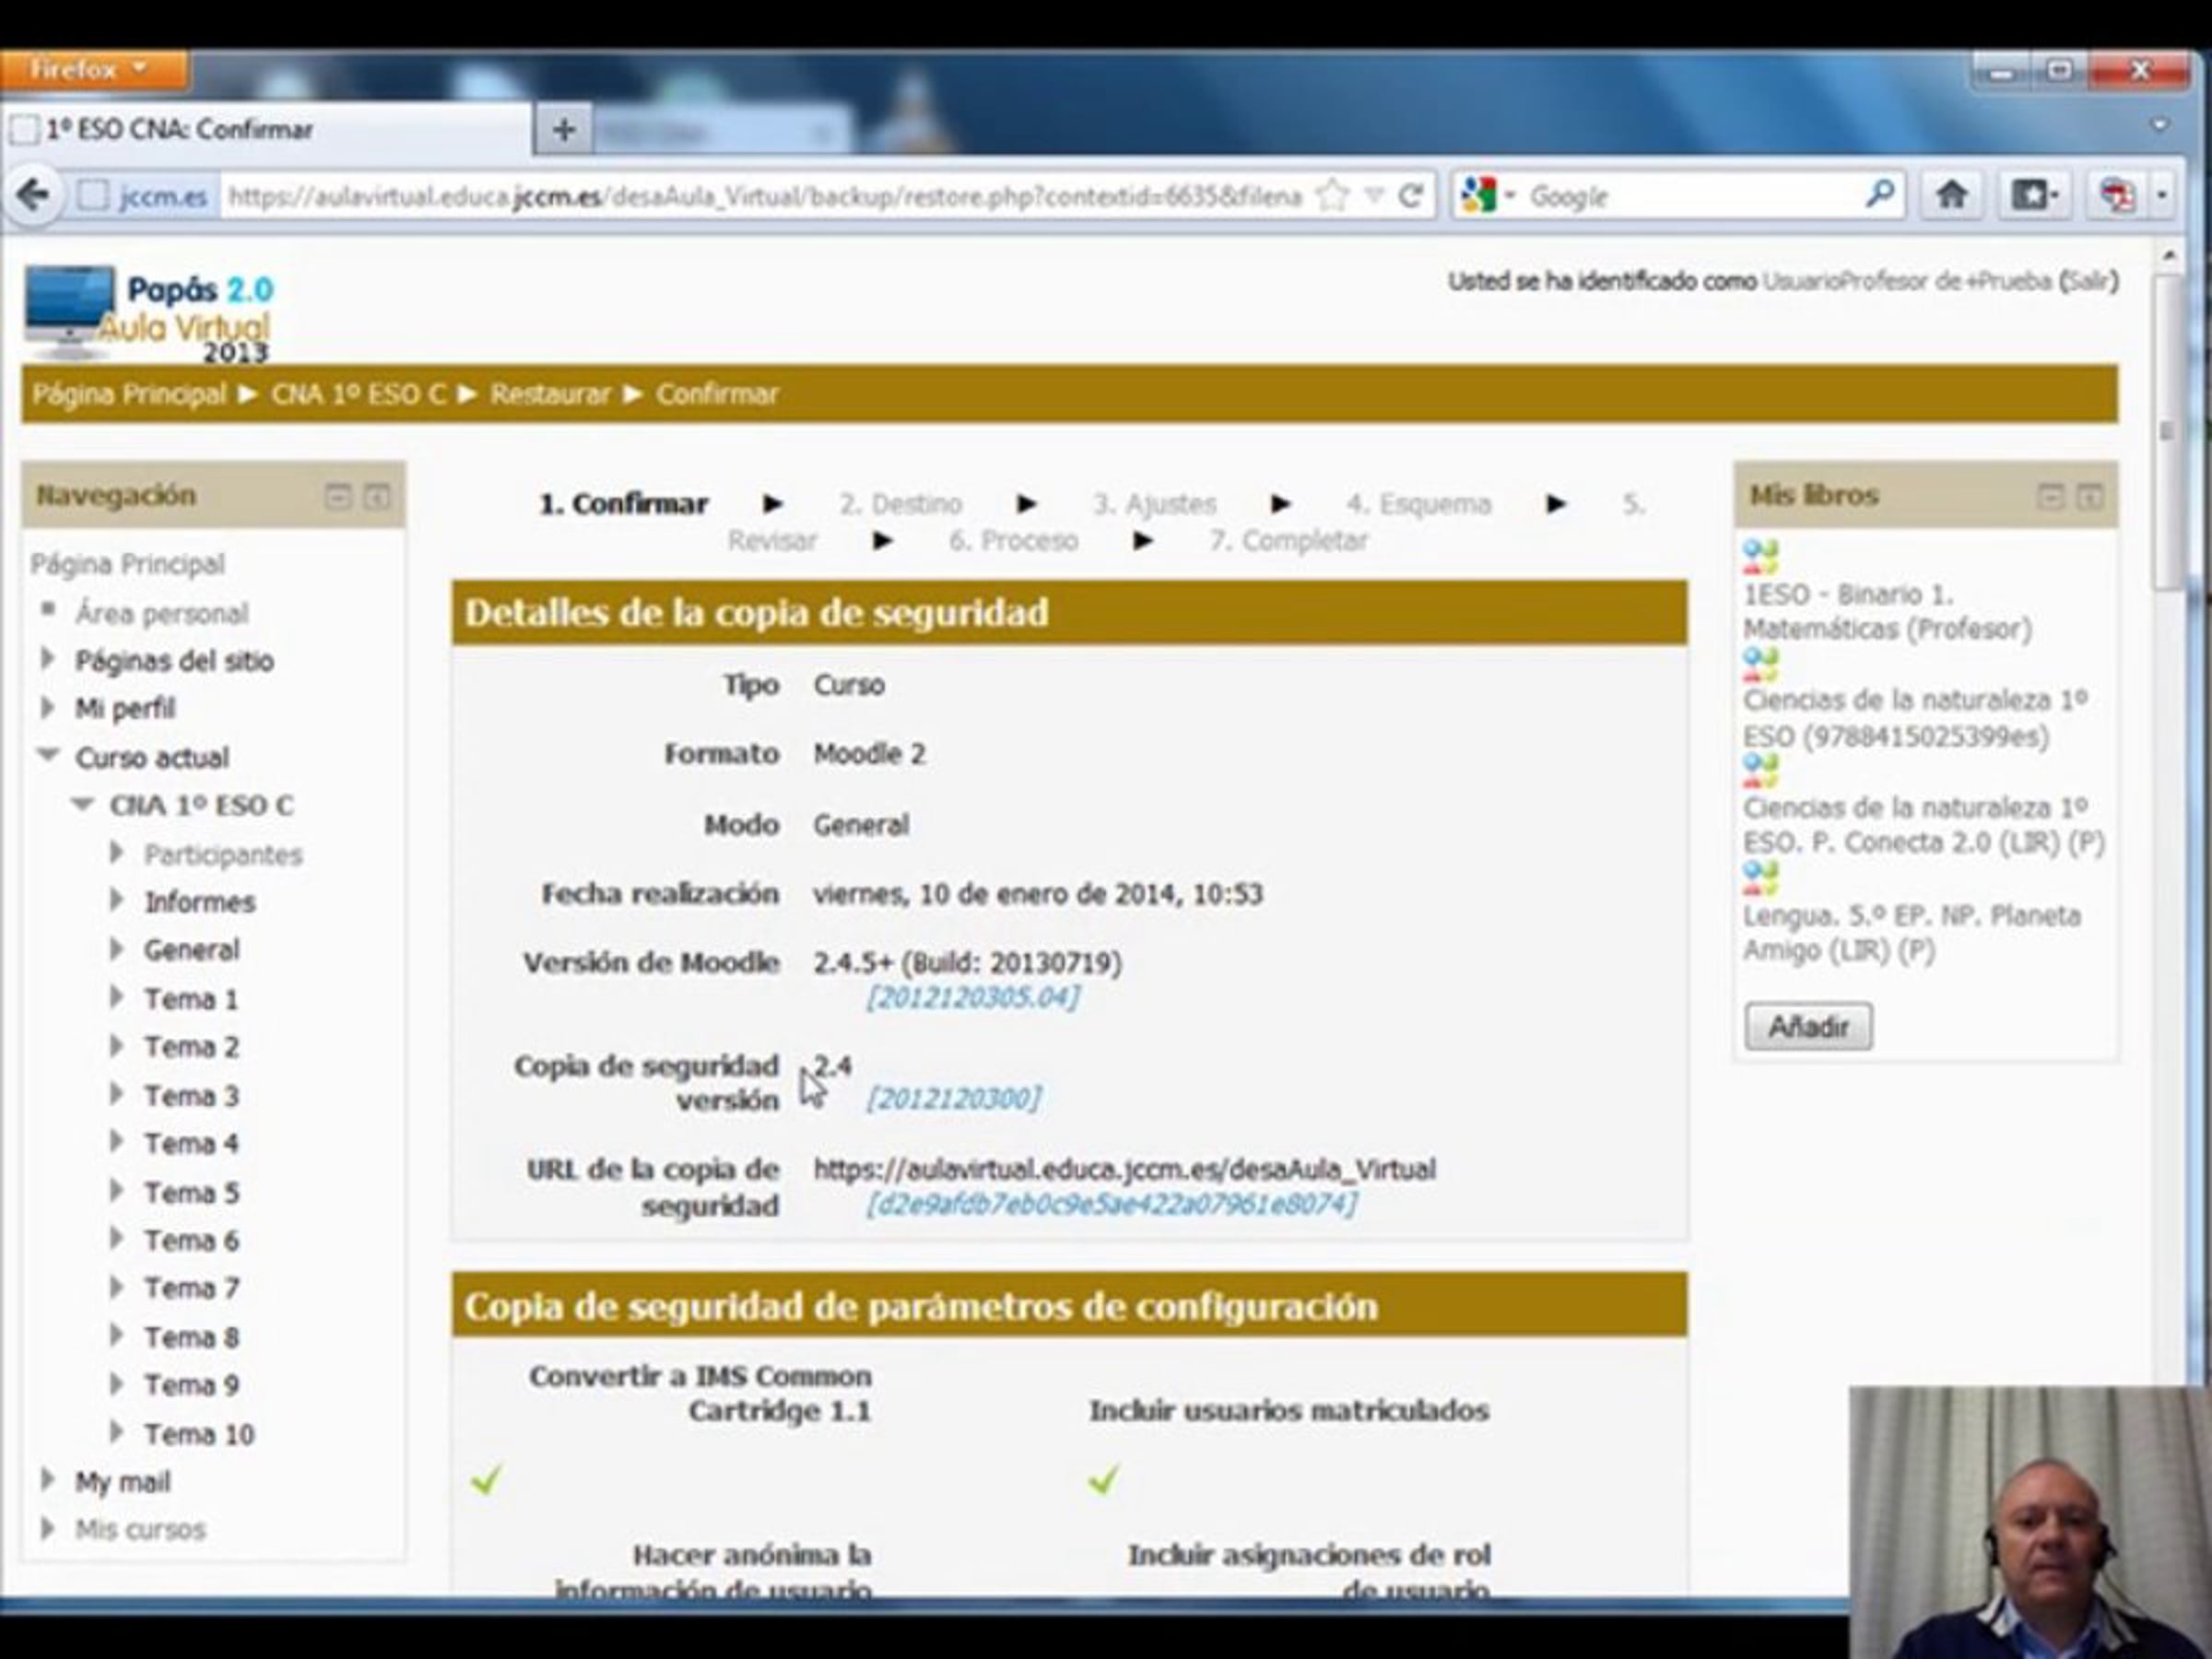Collapse the CNA 1º ESO C node
This screenshot has width=2212, height=1659.
[83, 803]
